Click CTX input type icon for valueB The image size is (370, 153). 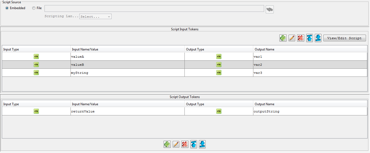tap(36, 65)
